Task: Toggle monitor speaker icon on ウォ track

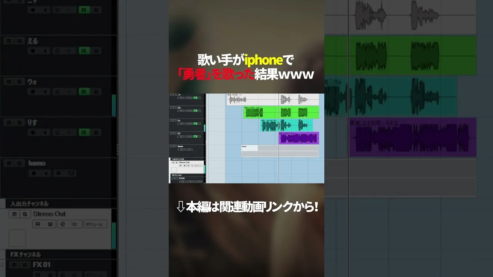Action: (x=45, y=92)
